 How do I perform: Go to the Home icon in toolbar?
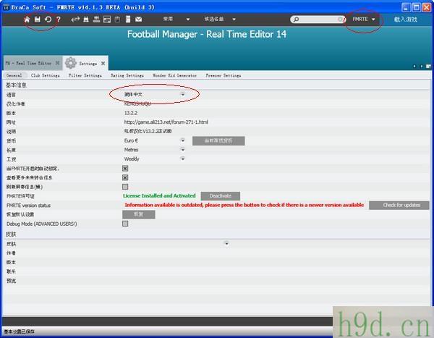click(x=27, y=20)
